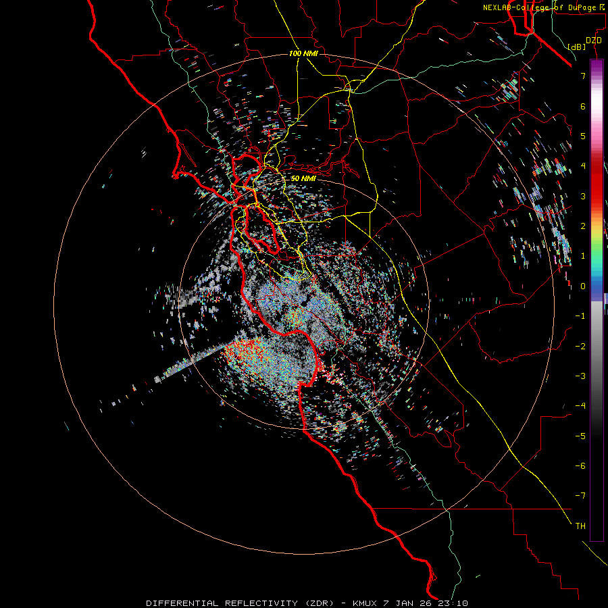
Task: Click the KMUX station identifier
Action: [x=365, y=603]
